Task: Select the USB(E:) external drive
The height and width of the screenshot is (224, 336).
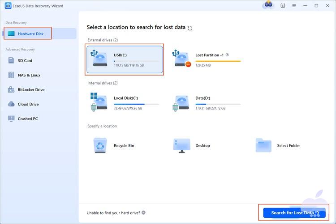Action: (x=124, y=59)
